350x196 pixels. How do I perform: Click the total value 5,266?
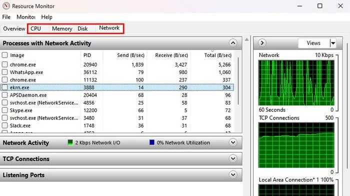[224, 64]
